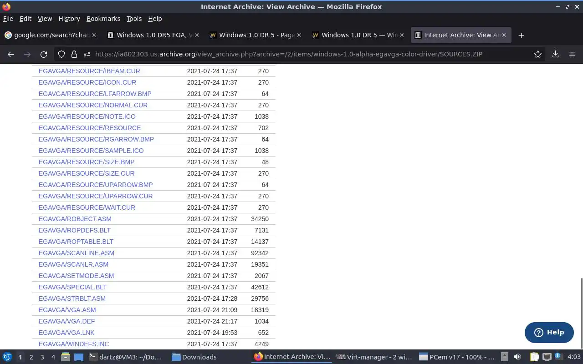This screenshot has height=364, width=583.
Task: Close the Internet Archive: View Archive tab
Action: click(504, 35)
